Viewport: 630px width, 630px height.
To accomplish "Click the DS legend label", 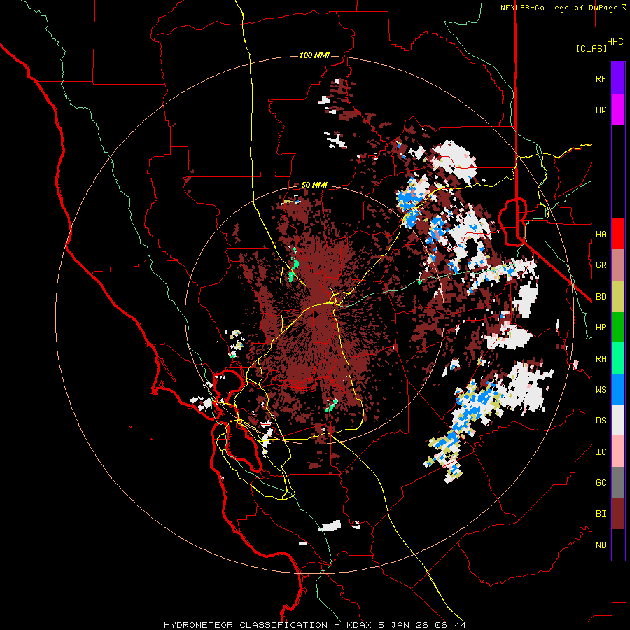I will tap(601, 421).
